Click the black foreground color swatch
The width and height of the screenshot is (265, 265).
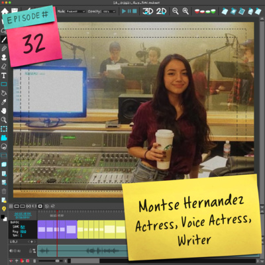[x=2, y=217]
